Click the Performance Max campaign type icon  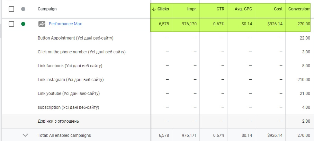42,24
